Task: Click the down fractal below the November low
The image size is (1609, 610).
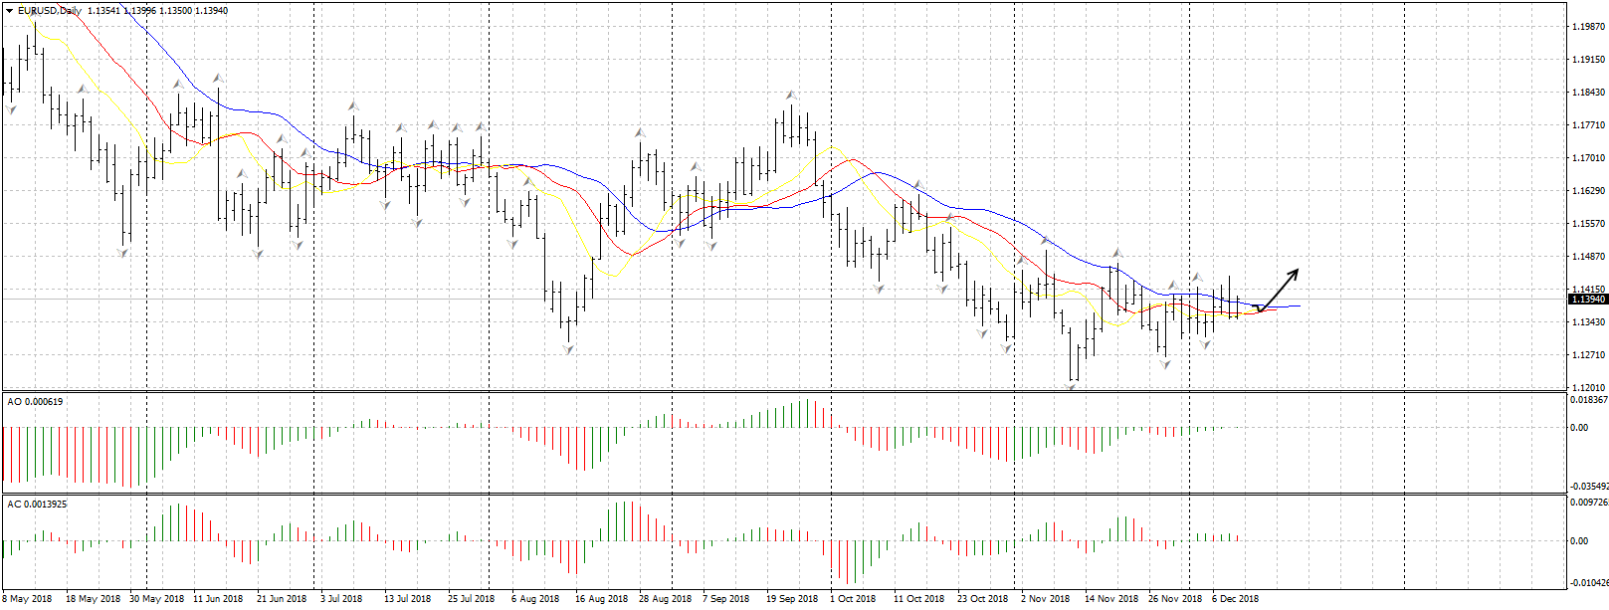Action: click(1072, 386)
